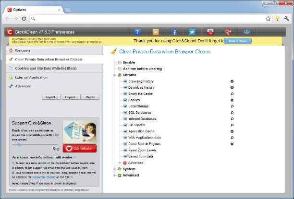This screenshot has height=199, width=294.
Task: Open Chrome wrench menu
Action: 286,19
